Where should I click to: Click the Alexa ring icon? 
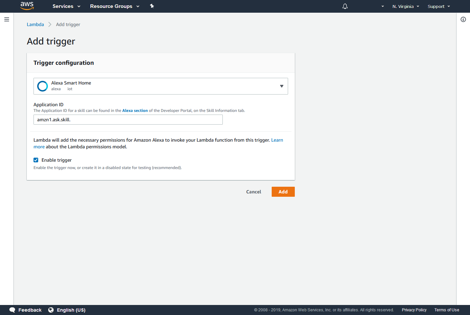(x=43, y=86)
